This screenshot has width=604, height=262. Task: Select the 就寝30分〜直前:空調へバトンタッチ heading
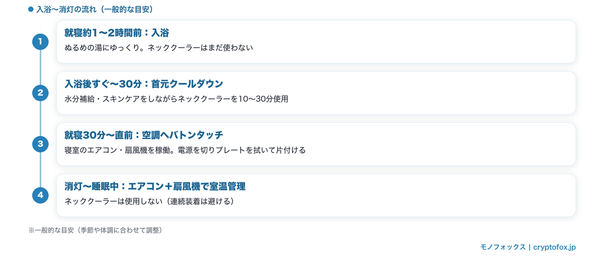143,135
